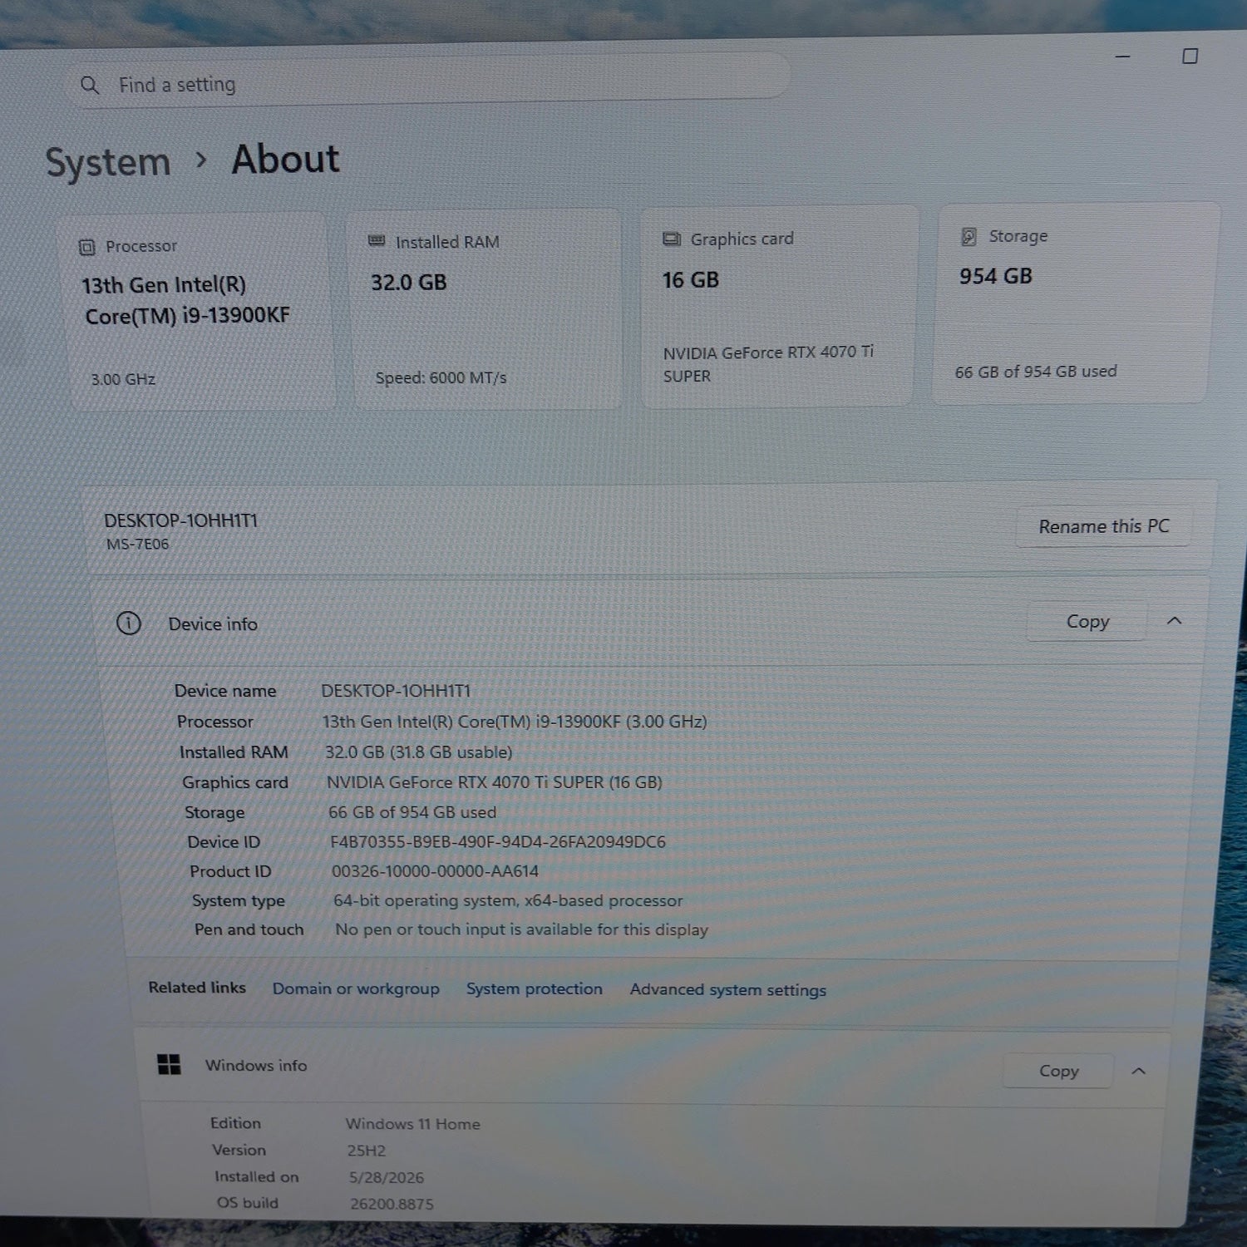Select the Device ID value text
Viewport: 1247px width, 1247px height.
point(498,841)
